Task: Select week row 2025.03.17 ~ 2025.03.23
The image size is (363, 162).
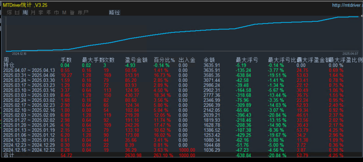Action: pyautogui.click(x=29, y=85)
